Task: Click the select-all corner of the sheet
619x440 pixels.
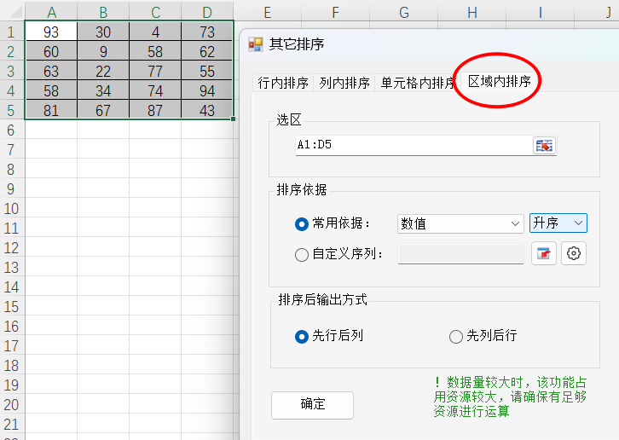Action: [x=12, y=12]
